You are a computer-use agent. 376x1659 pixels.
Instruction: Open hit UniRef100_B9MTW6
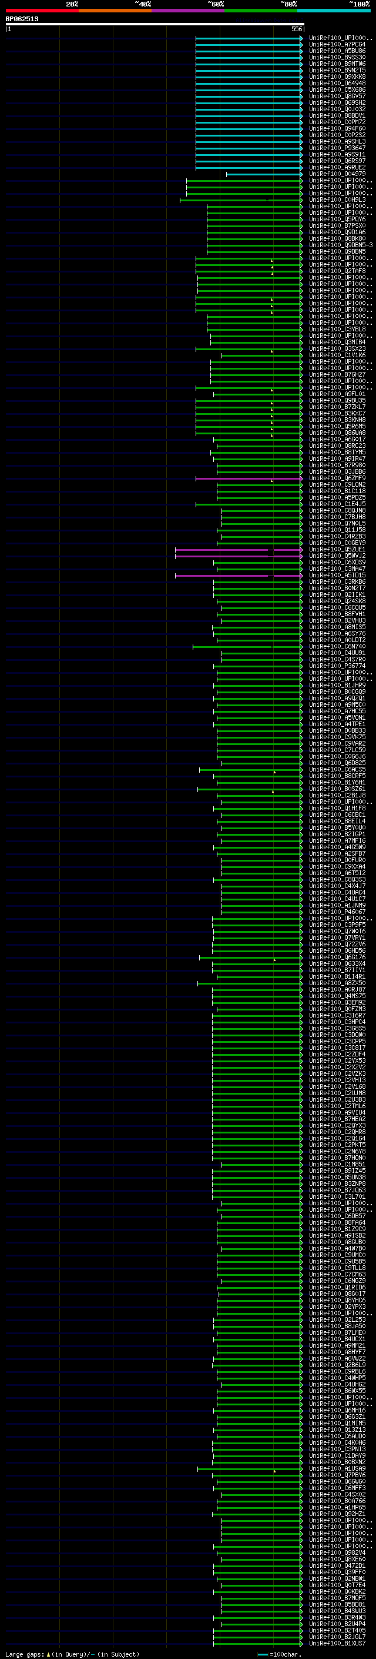point(337,64)
